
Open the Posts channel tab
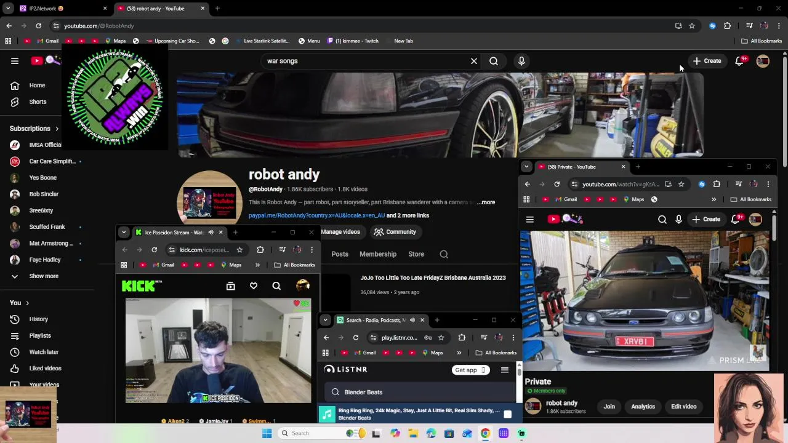tap(340, 254)
